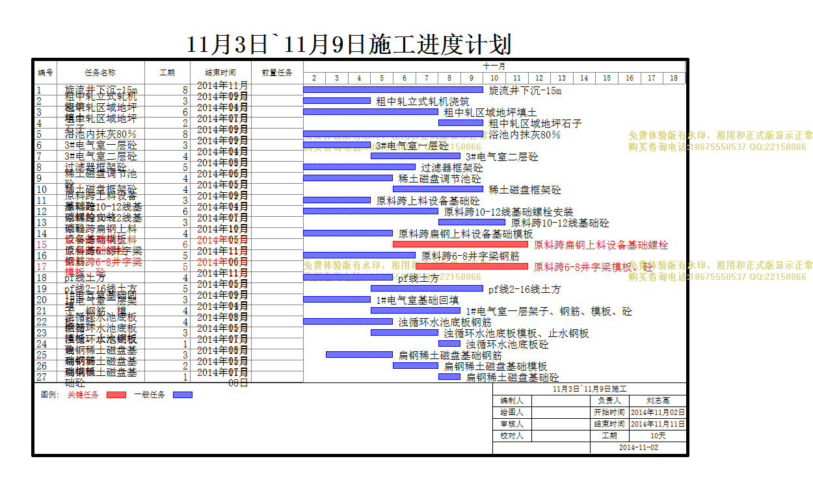Screen dimensions: 813x487
Task: Click the bar label 原料跨扁钢上料设备基础模板
Action: point(466,234)
